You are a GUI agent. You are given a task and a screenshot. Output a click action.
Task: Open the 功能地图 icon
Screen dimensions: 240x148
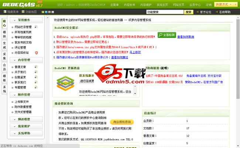(23, 12)
